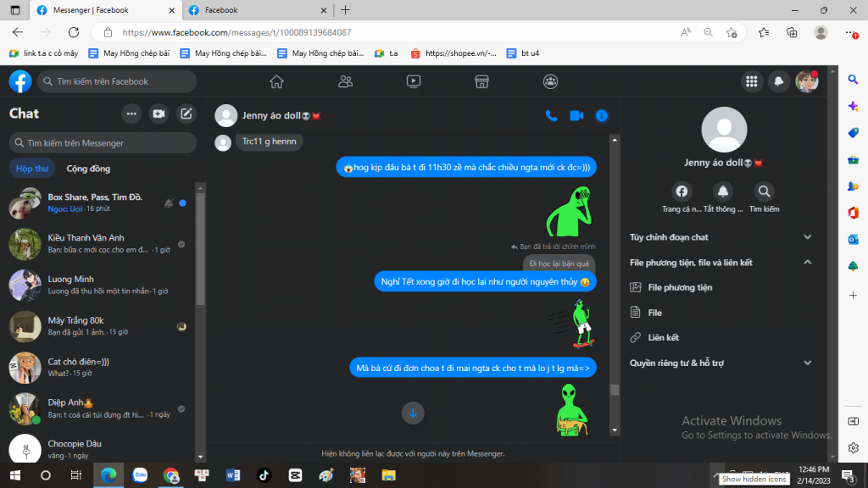Open Facebook notifications bell
Image resolution: width=868 pixels, height=488 pixels.
(778, 81)
